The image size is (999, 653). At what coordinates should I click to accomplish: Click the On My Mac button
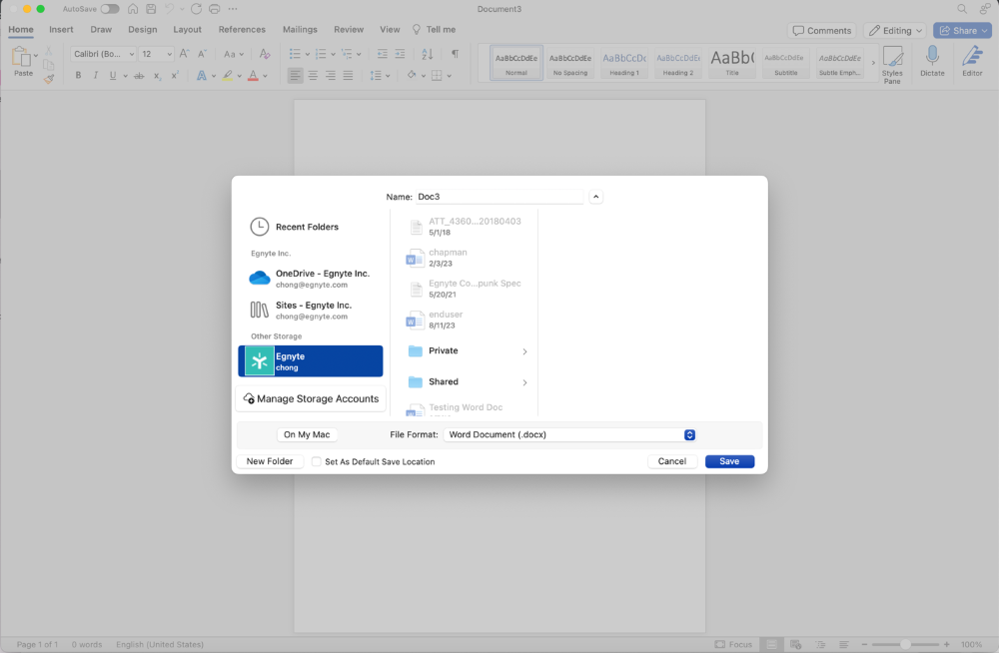(x=307, y=435)
